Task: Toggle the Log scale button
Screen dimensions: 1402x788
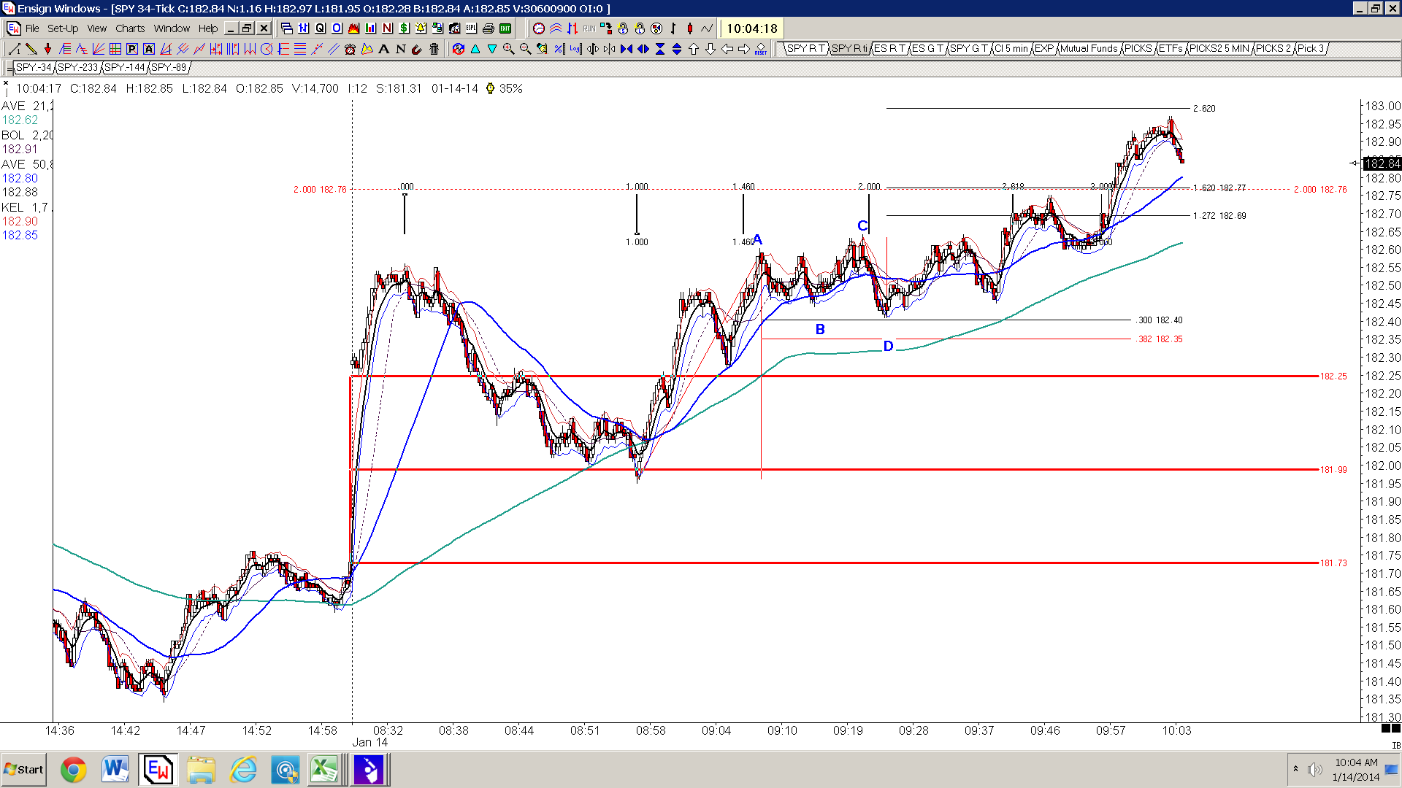Action: click(575, 49)
